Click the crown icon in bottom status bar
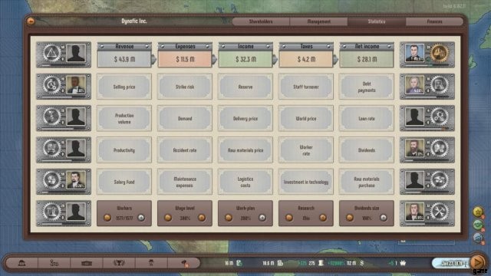The height and width of the screenshot is (276, 491). tap(403, 263)
